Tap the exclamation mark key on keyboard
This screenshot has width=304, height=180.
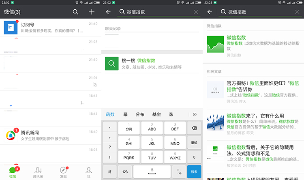[110, 157]
